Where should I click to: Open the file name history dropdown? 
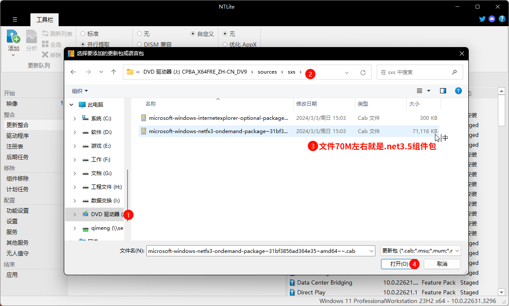[x=371, y=251]
